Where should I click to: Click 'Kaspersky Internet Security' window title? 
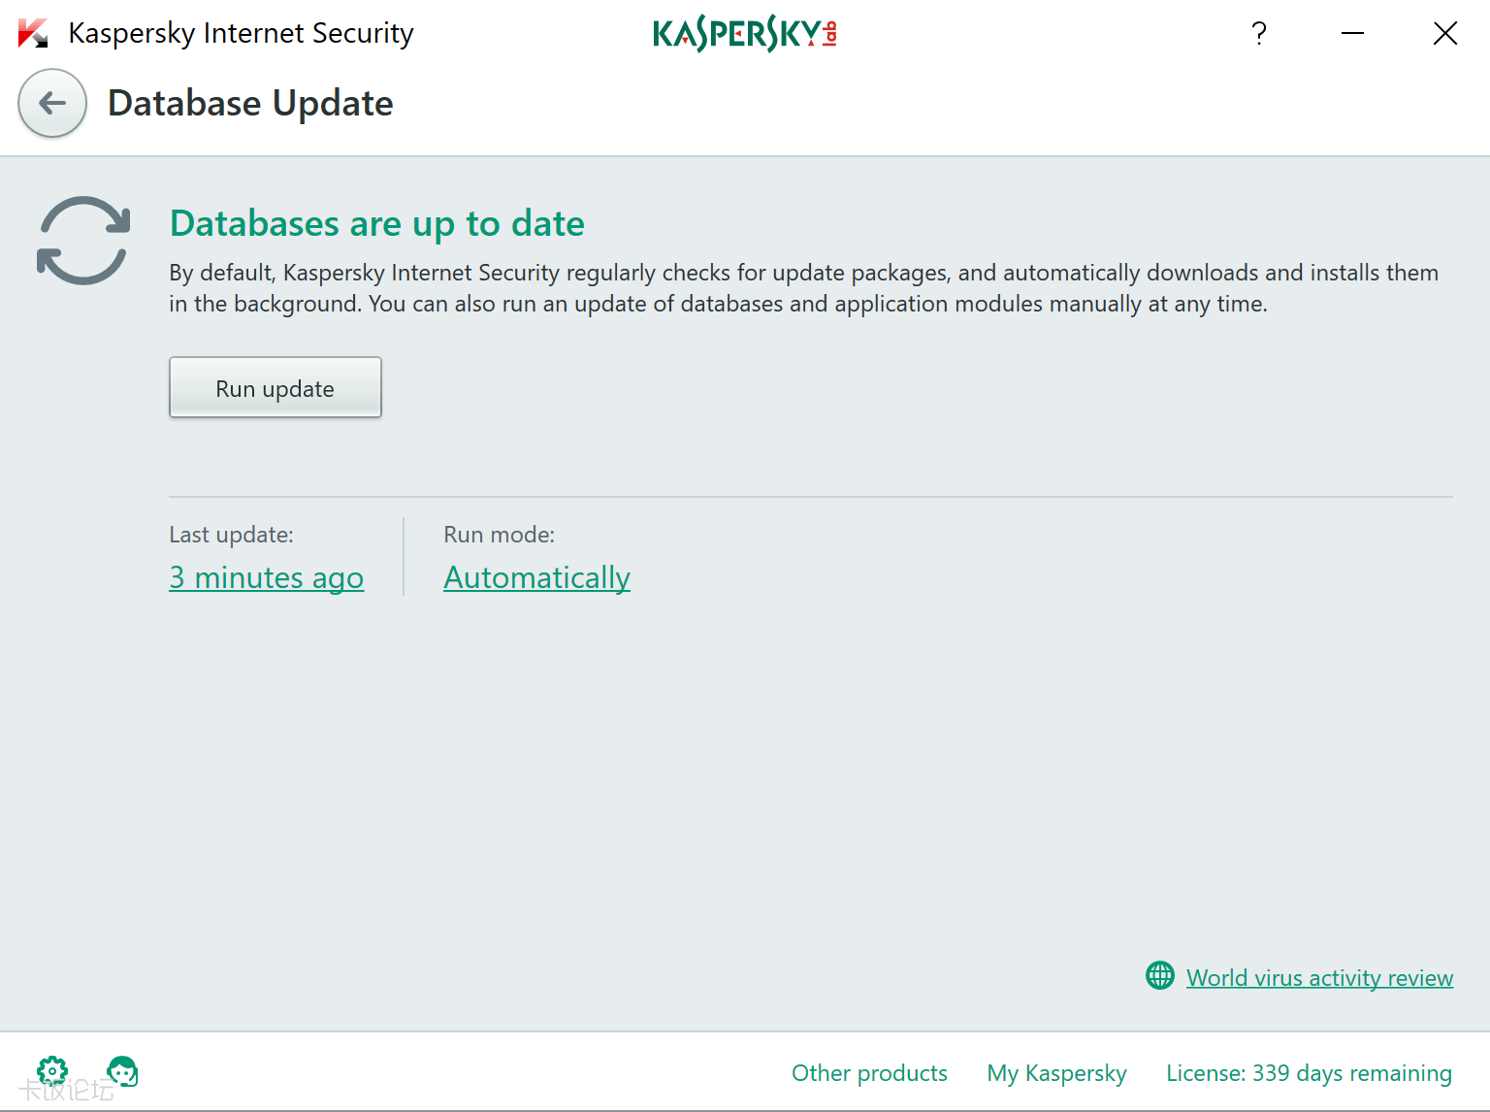[241, 33]
